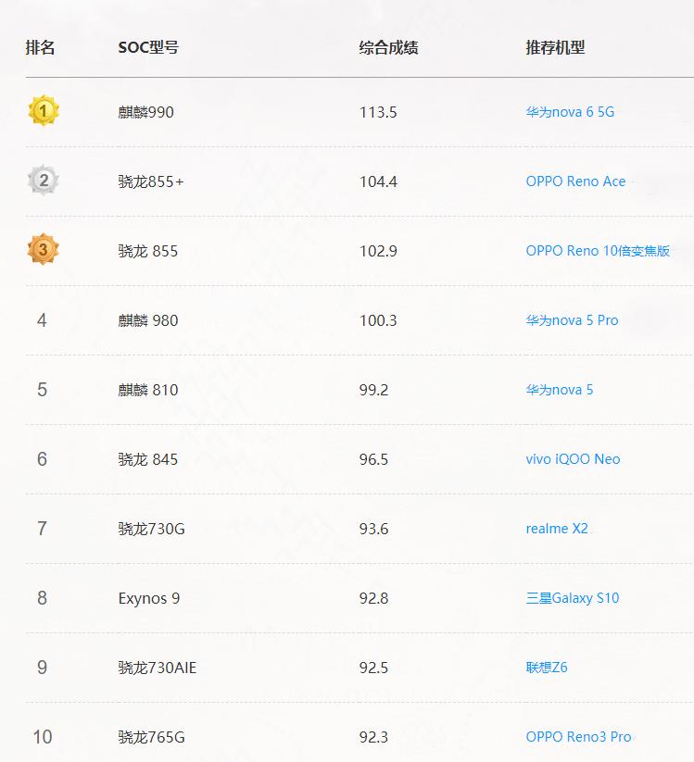Viewport: 694px width, 762px height.
Task: Open the 华为nova 5 Pro link
Action: pyautogui.click(x=572, y=320)
